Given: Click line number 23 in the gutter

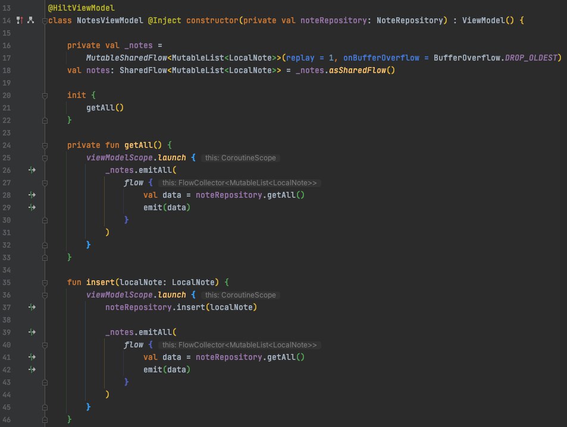Looking at the screenshot, I should click(7, 133).
